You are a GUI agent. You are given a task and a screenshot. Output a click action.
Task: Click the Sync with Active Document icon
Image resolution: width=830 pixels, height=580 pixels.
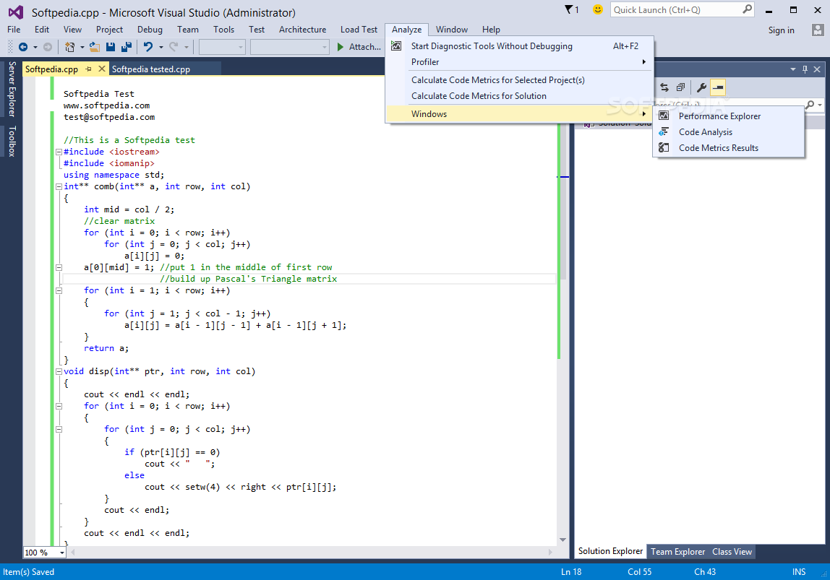(x=664, y=87)
